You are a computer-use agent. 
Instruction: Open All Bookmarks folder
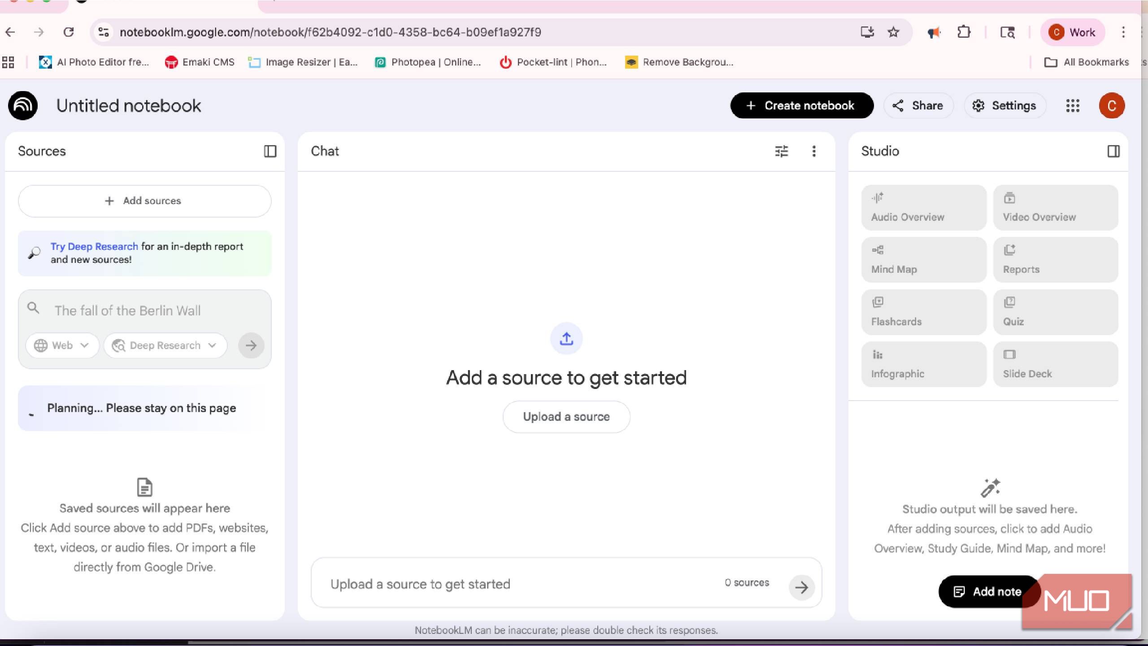[1087, 62]
